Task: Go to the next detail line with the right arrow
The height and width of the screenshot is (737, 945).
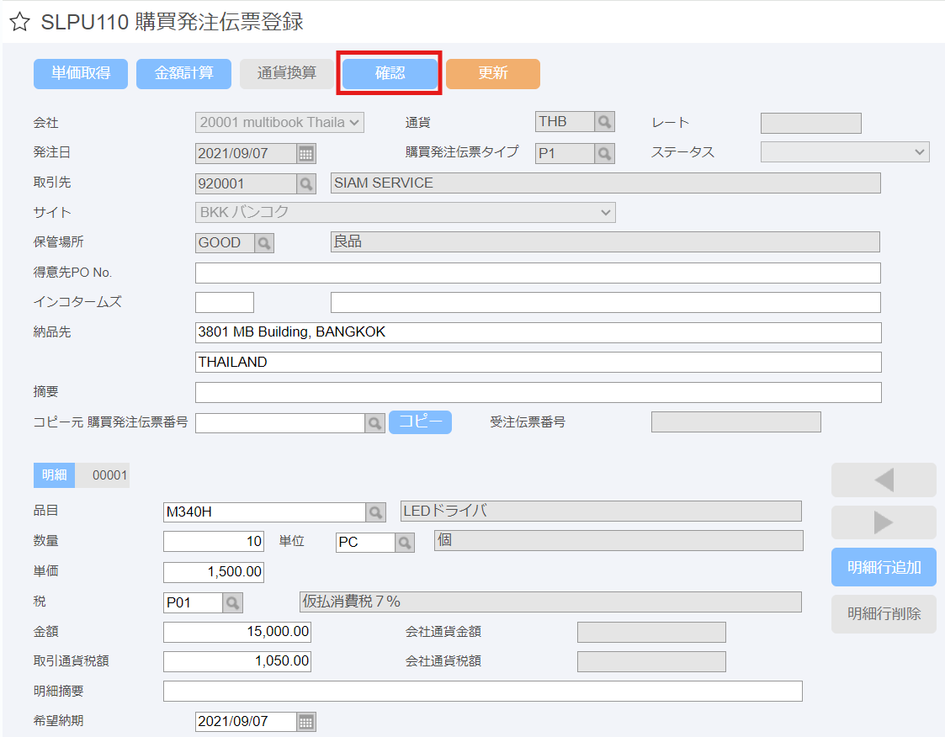Action: 884,522
